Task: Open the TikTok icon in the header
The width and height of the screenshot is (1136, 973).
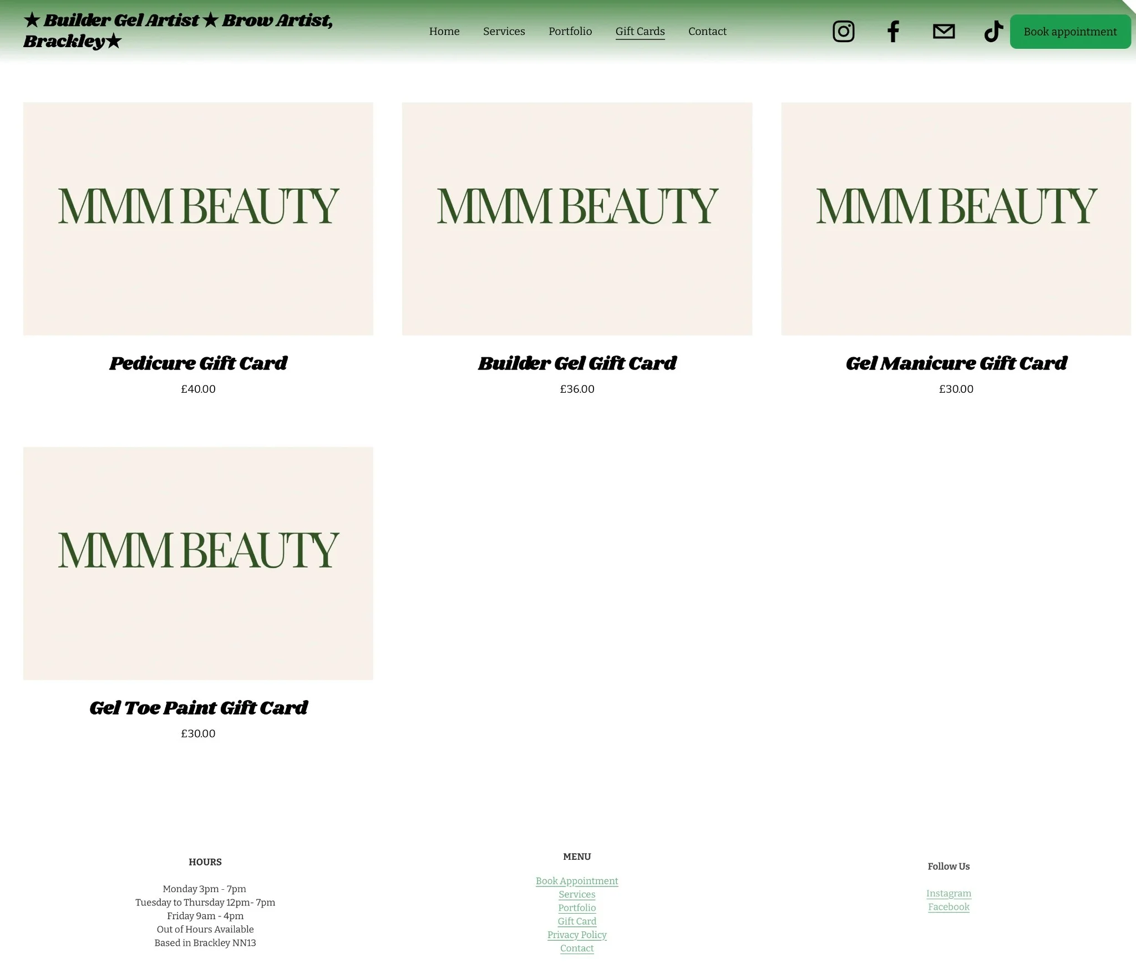Action: coord(993,32)
